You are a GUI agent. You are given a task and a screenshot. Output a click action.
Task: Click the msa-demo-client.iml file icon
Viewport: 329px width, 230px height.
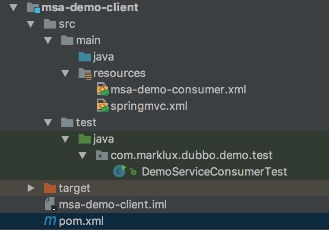pyautogui.click(x=50, y=204)
